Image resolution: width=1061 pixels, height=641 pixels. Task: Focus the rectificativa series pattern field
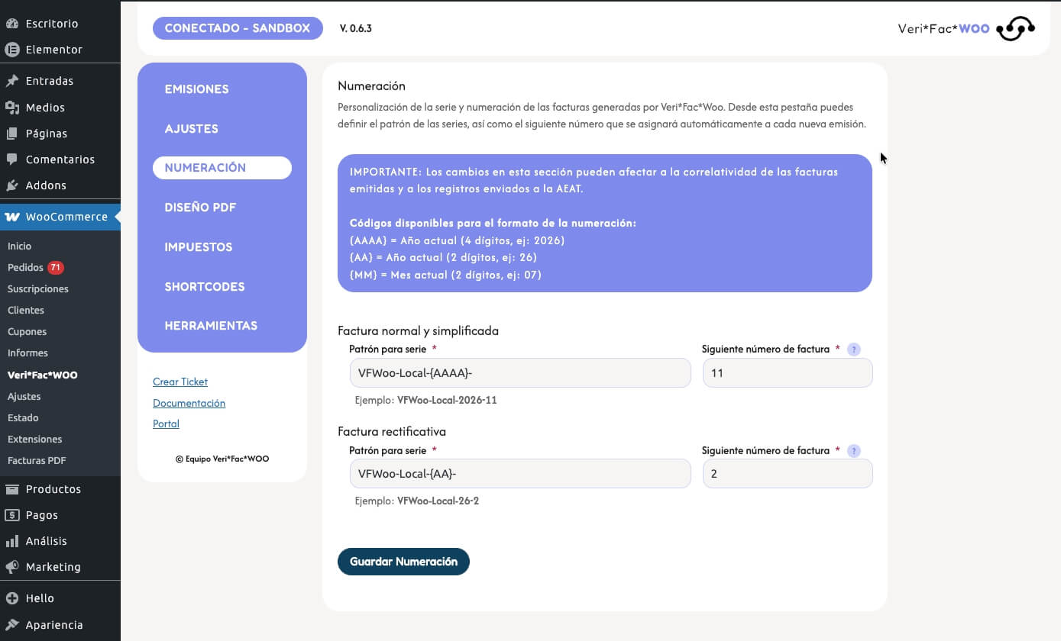520,474
